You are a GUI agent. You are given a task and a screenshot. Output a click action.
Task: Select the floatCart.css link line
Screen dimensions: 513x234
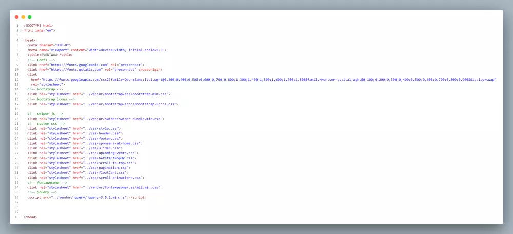tap(78, 173)
